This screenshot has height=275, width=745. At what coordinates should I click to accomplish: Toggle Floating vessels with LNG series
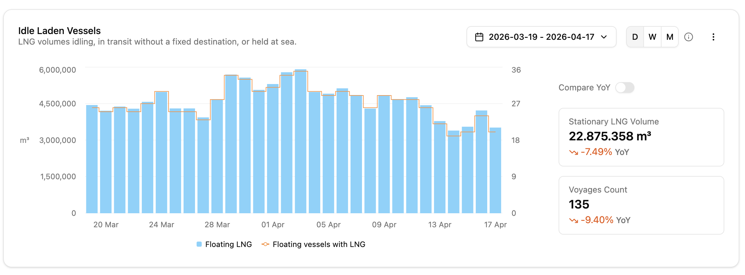[314, 244]
